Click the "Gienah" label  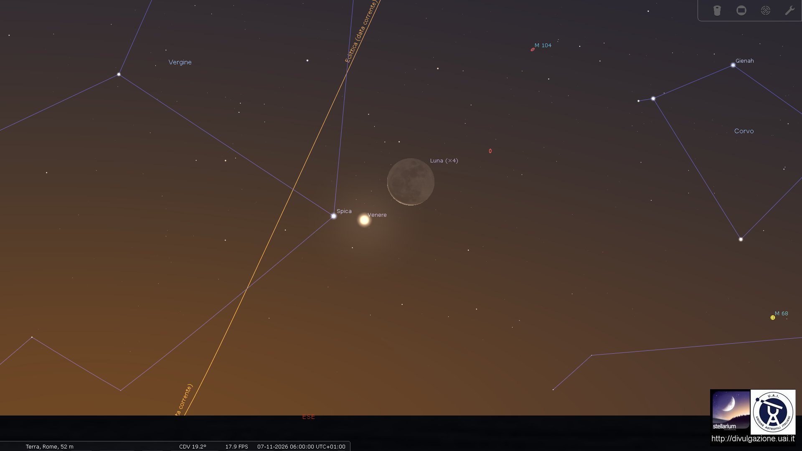click(745, 61)
